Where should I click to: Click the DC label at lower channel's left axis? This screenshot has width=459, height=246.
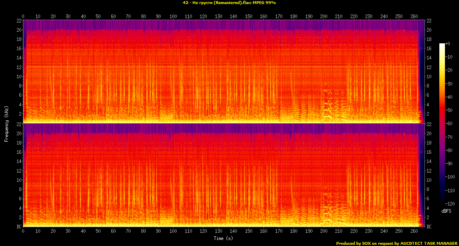(18, 227)
